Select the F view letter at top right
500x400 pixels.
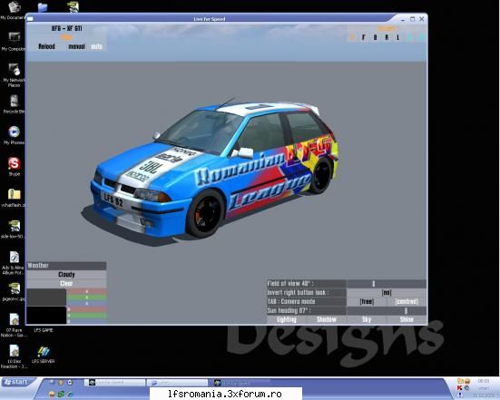coord(364,37)
